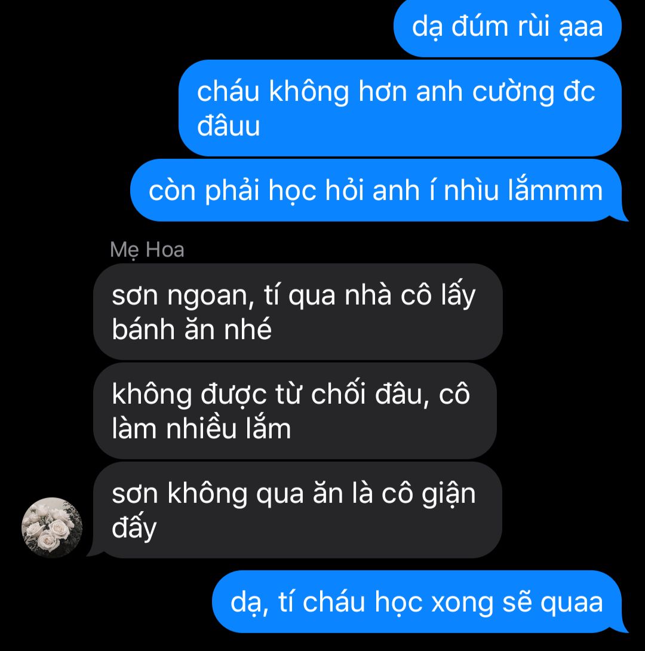Click the word 'giận' in the gray message
The width and height of the screenshot is (645, 651).
click(x=449, y=495)
